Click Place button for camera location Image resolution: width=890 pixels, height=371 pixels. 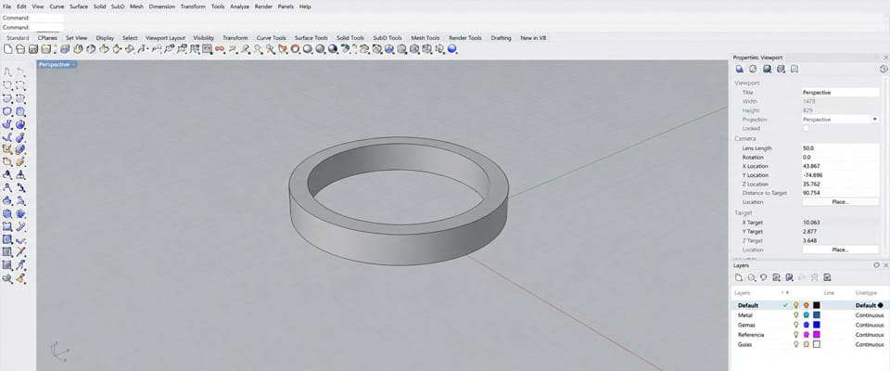pyautogui.click(x=840, y=201)
